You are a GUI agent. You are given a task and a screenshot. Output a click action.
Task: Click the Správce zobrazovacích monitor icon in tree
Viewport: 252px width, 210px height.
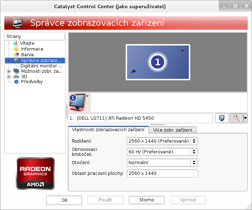(16, 61)
